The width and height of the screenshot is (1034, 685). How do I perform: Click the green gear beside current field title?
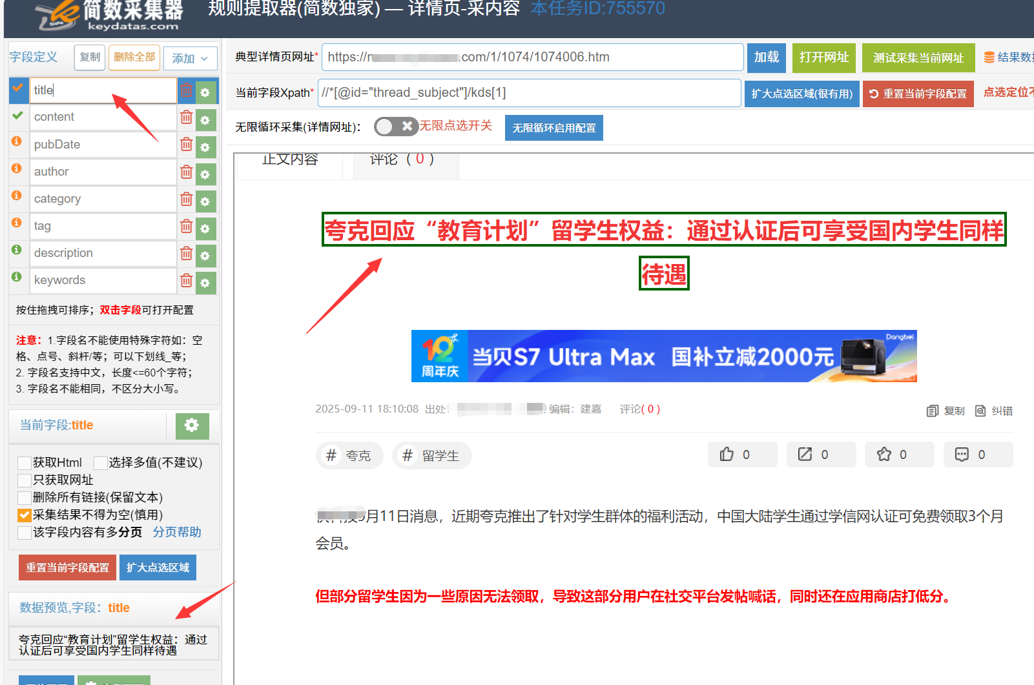(192, 425)
